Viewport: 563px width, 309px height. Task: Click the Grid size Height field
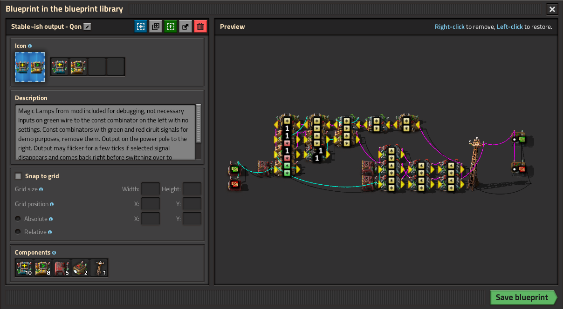click(x=192, y=189)
